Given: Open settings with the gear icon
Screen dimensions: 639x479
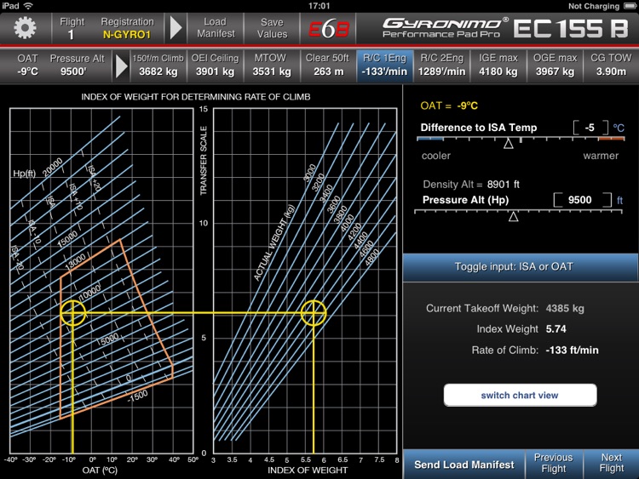Looking at the screenshot, I should coord(26,28).
